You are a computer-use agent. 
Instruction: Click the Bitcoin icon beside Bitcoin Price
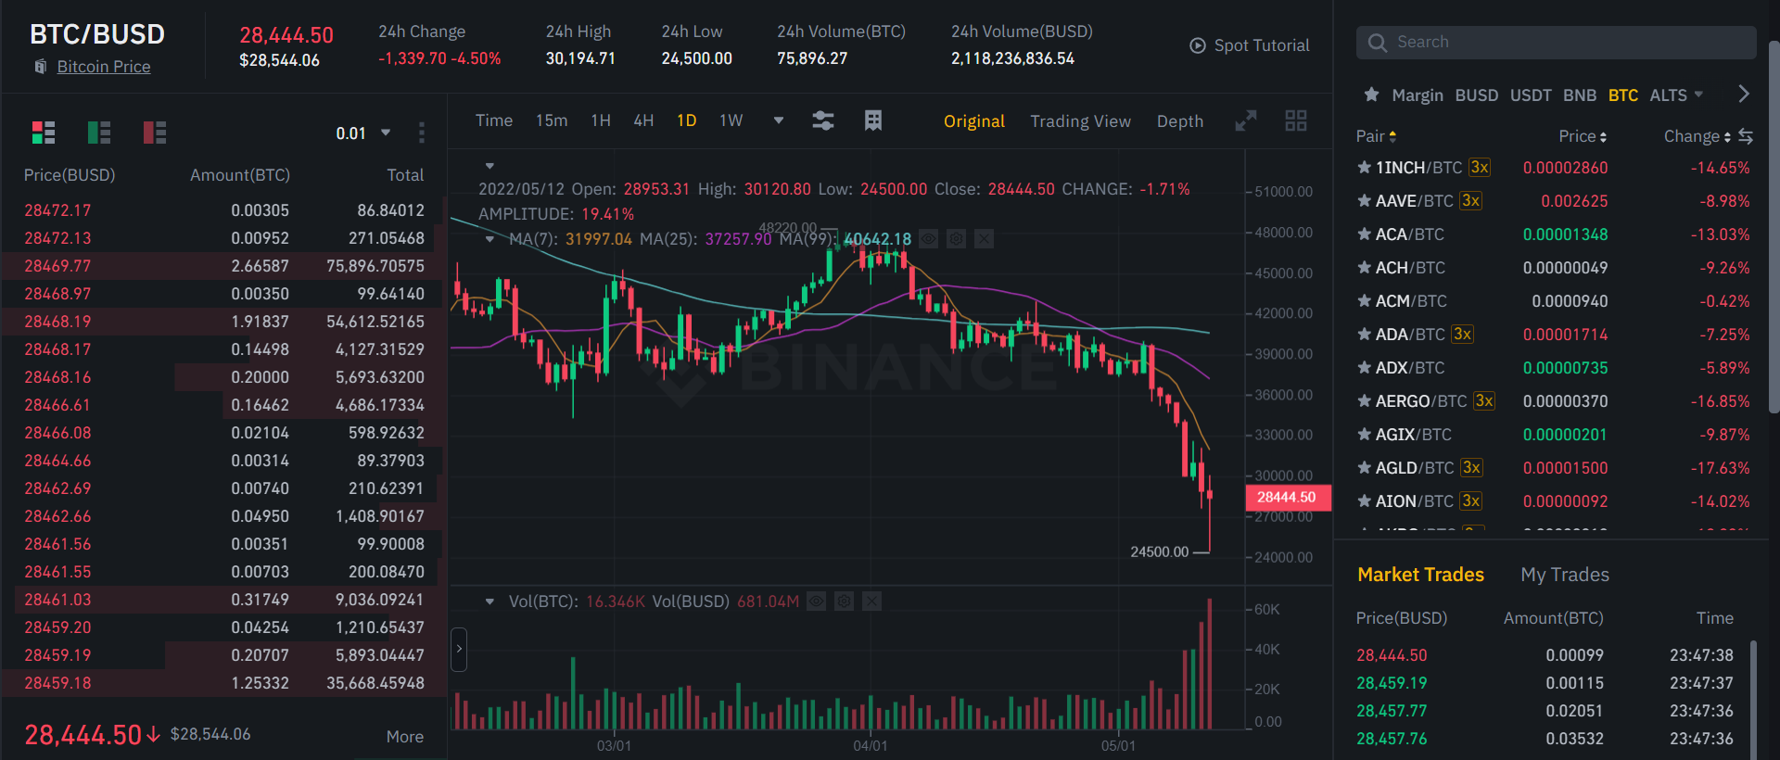point(41,67)
